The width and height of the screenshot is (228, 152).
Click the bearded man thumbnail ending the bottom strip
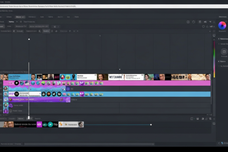pyautogui.click(x=81, y=125)
